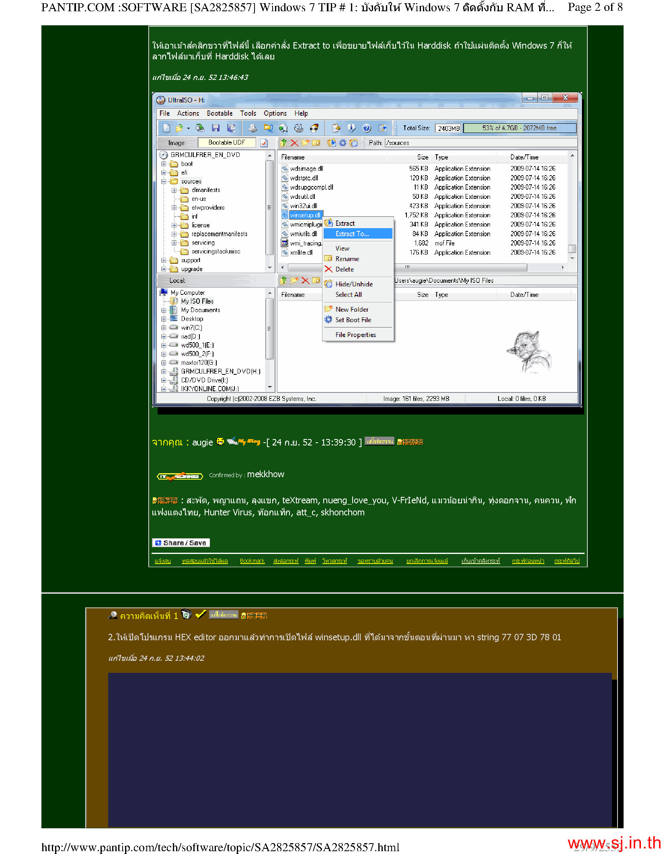
Task: Click the file list horizontal scrollbar
Action: click(x=408, y=267)
